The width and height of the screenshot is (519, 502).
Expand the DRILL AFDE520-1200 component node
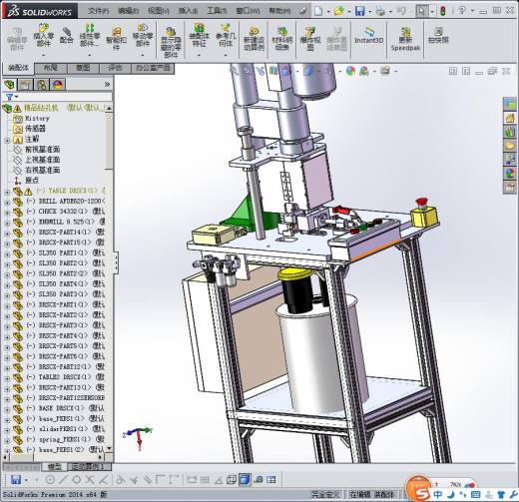coord(7,202)
